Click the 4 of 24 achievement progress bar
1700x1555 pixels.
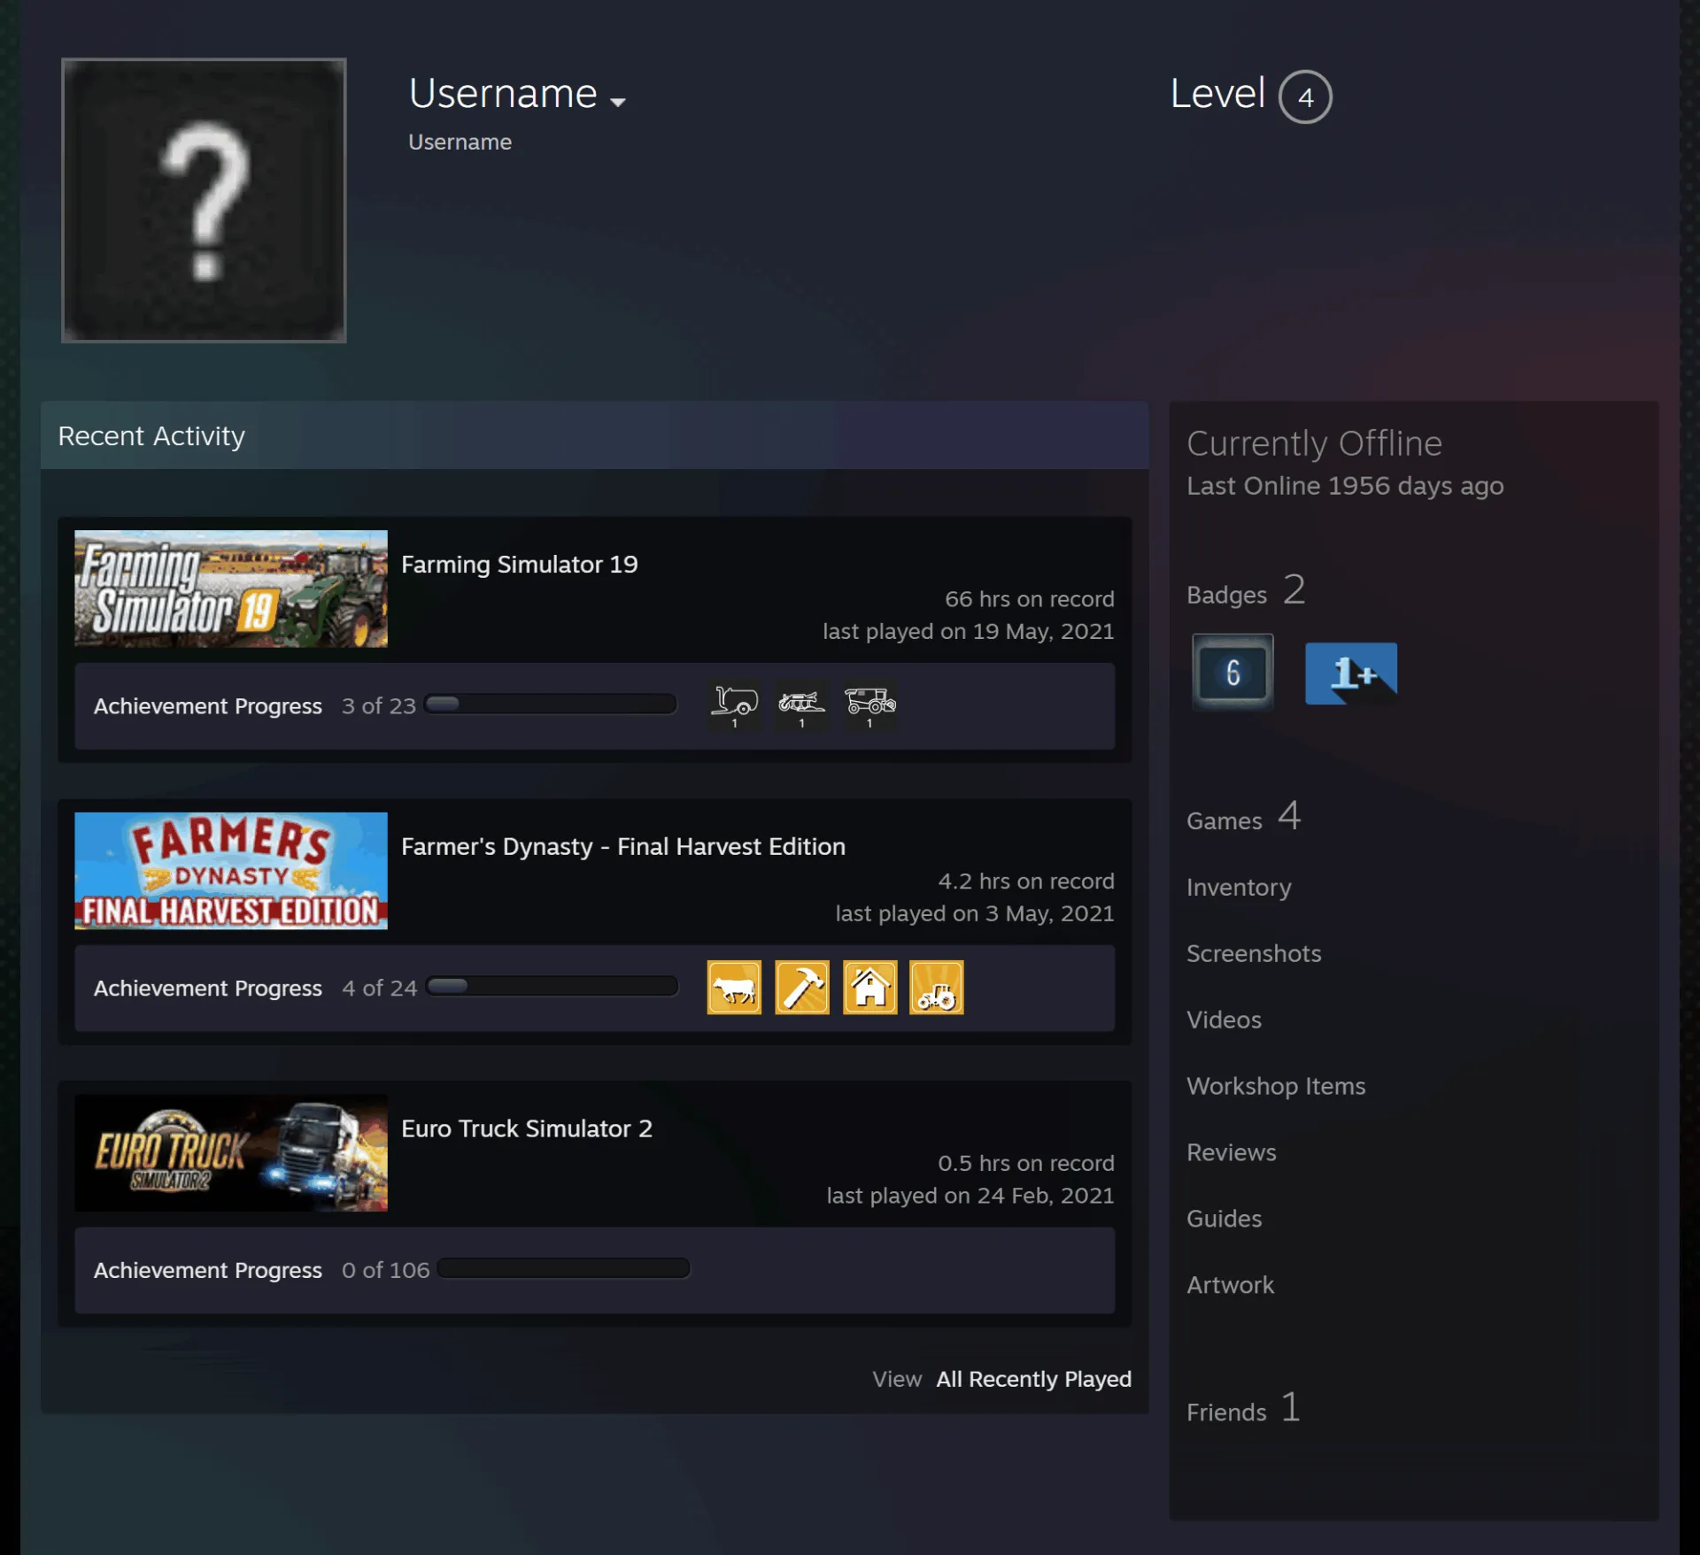coord(552,987)
